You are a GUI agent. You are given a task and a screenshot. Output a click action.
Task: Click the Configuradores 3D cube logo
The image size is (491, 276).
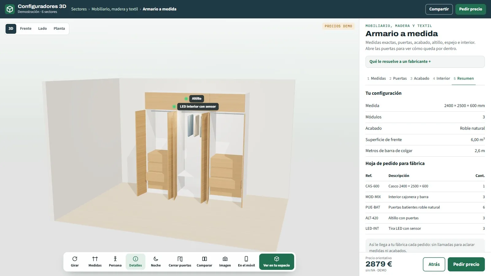click(x=10, y=9)
